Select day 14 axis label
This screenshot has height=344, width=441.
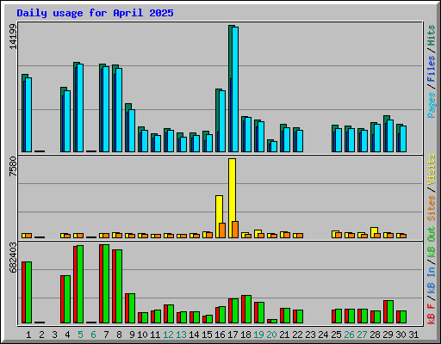194,335
